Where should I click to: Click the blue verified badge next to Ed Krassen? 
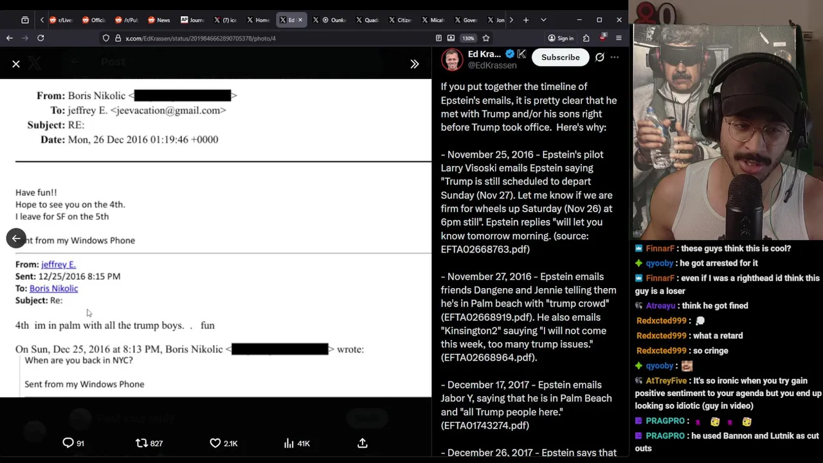[509, 54]
